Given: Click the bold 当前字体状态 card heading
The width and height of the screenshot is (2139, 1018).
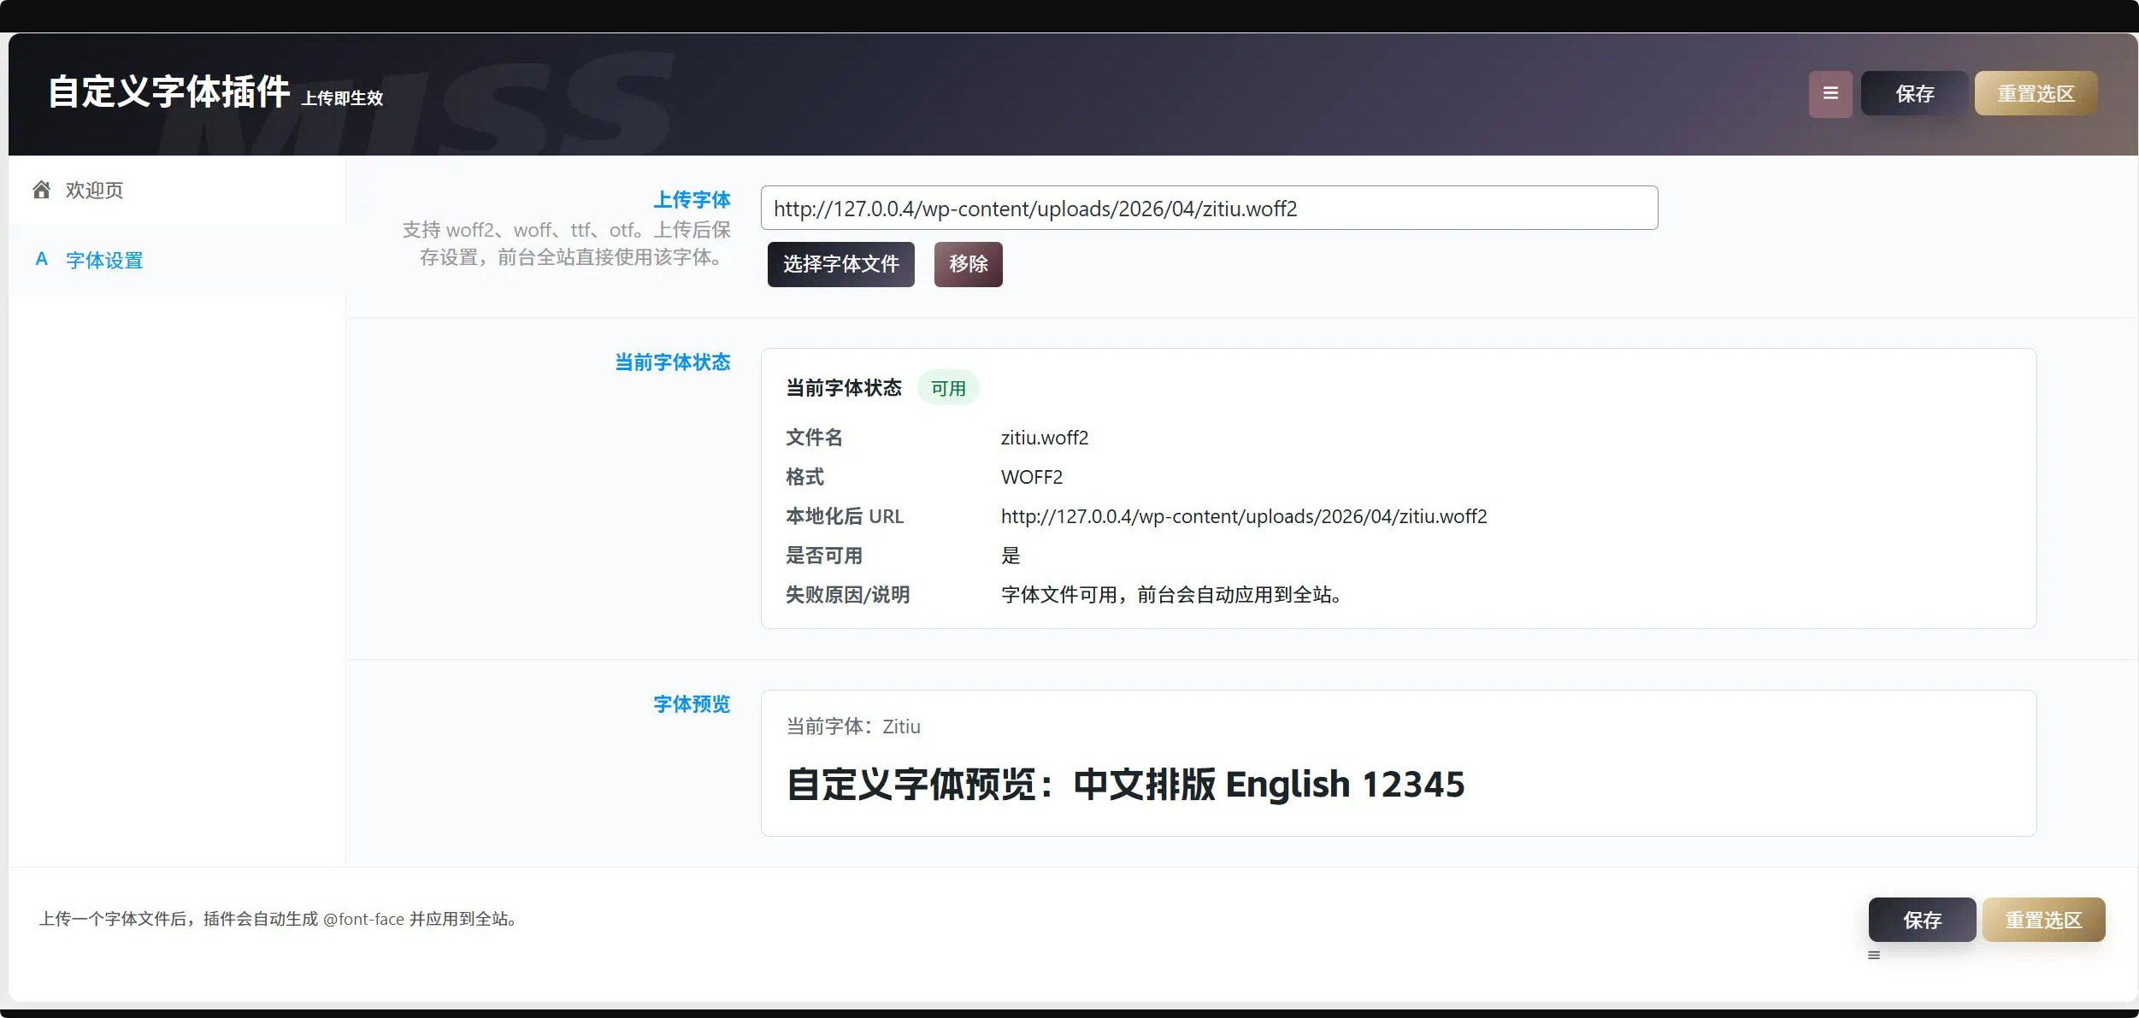Looking at the screenshot, I should 844,388.
